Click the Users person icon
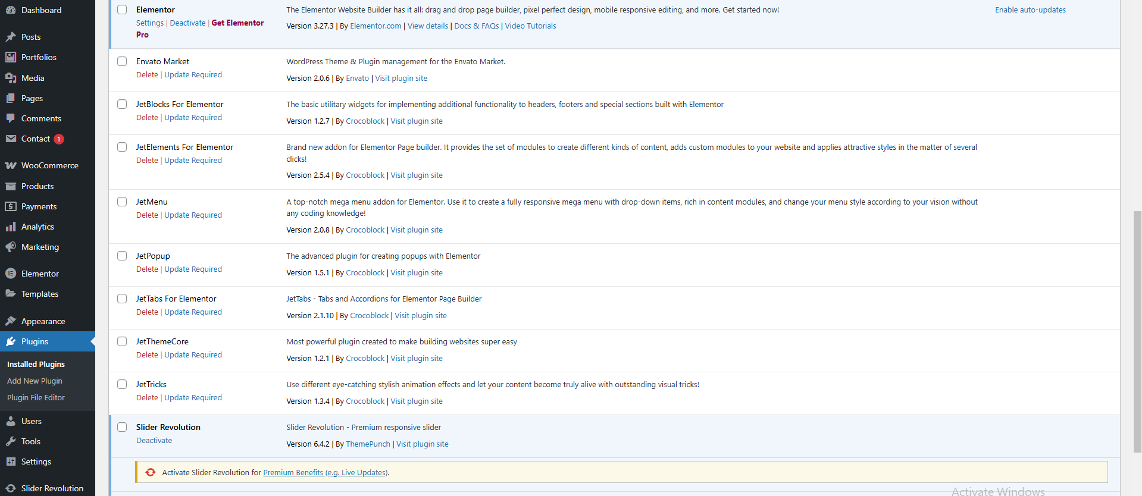Image resolution: width=1142 pixels, height=496 pixels. click(x=11, y=421)
